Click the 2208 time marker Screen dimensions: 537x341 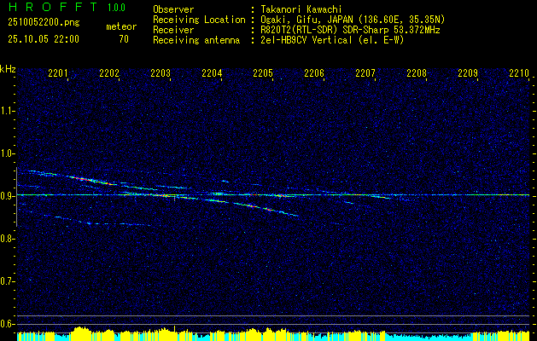click(x=417, y=72)
